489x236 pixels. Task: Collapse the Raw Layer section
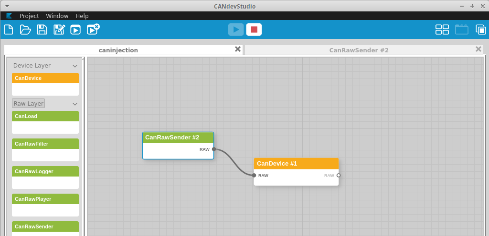pos(75,104)
